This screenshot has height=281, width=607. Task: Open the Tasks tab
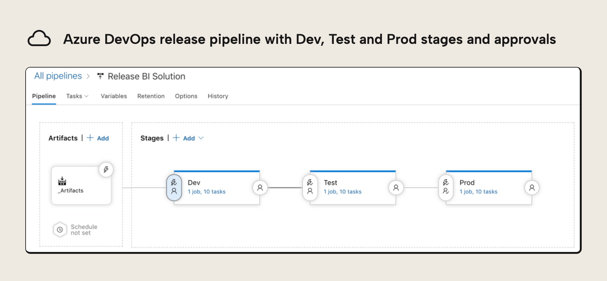tap(74, 96)
